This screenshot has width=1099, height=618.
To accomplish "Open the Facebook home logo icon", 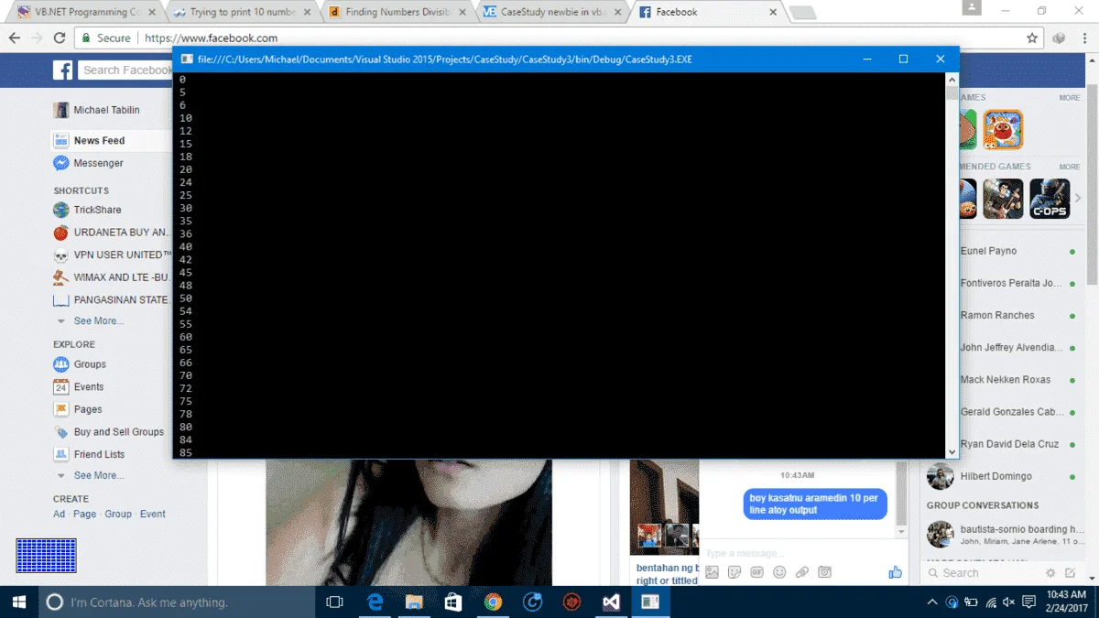I will (x=62, y=70).
